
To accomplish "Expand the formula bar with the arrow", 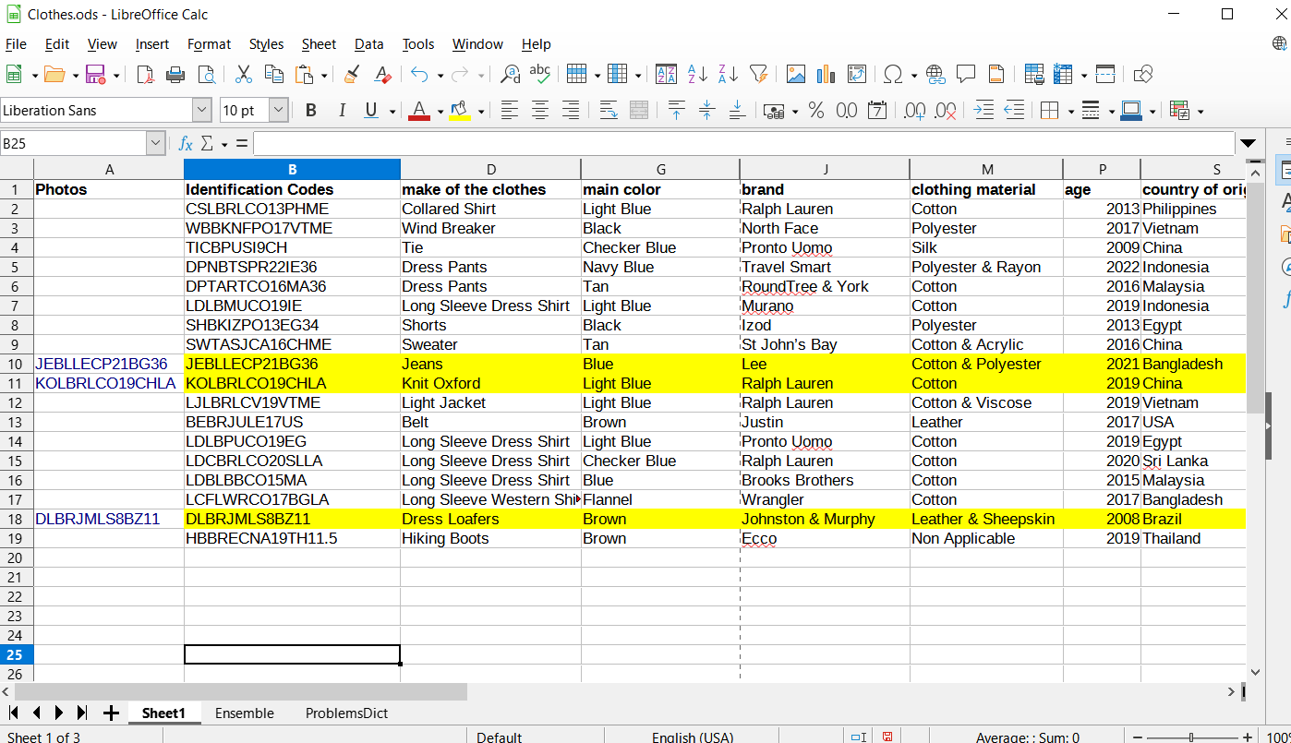I will [x=1249, y=143].
